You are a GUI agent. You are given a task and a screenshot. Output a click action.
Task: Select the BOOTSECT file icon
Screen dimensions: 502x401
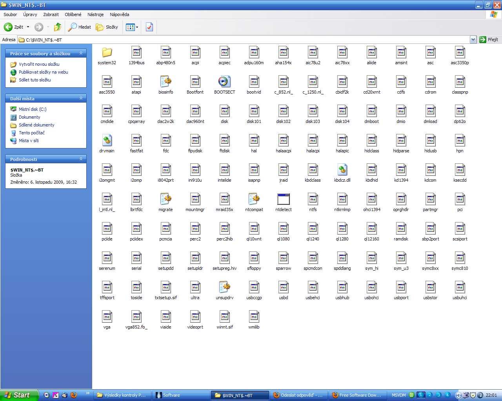click(224, 82)
